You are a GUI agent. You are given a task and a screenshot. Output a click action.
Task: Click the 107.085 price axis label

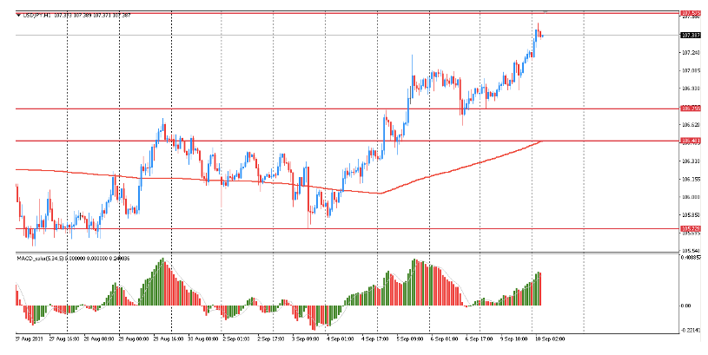coord(691,71)
